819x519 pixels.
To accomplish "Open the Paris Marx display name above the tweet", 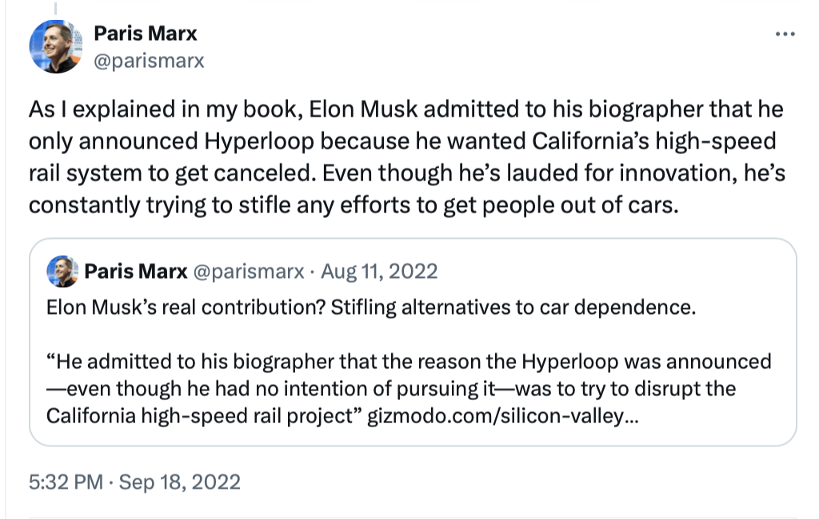I will [145, 34].
